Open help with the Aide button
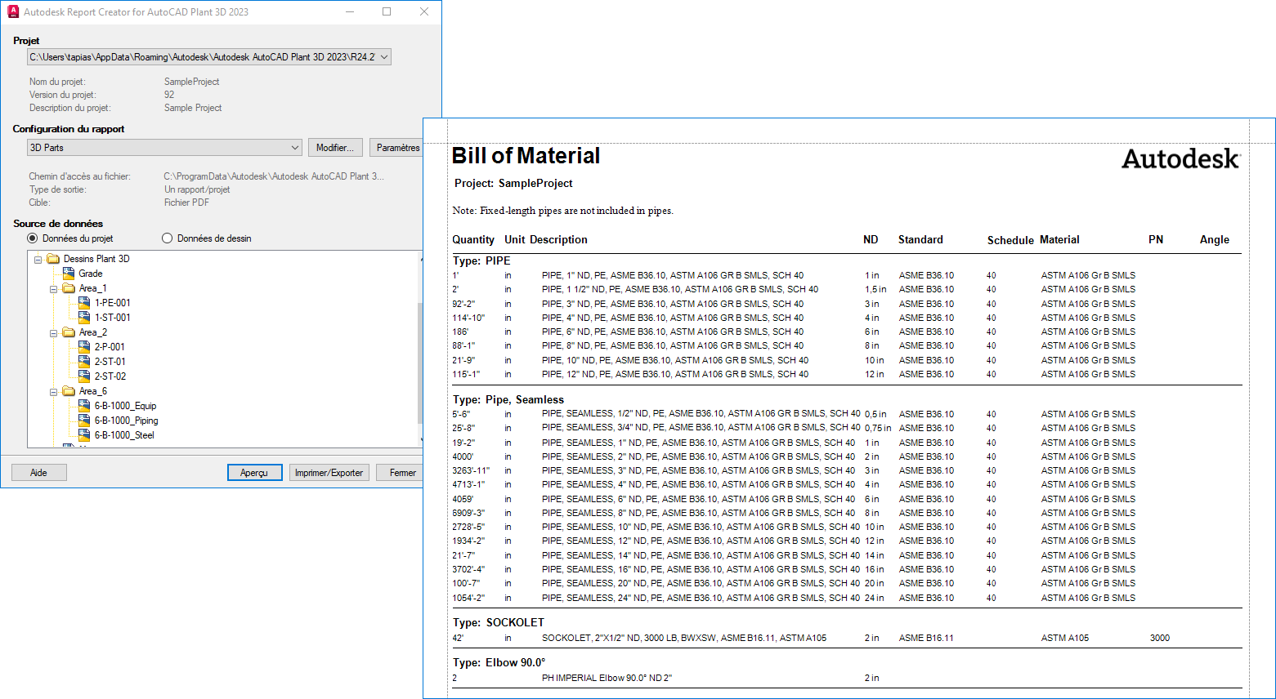This screenshot has height=699, width=1276. (x=38, y=473)
